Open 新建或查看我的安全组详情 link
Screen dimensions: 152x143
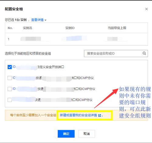[78, 115]
